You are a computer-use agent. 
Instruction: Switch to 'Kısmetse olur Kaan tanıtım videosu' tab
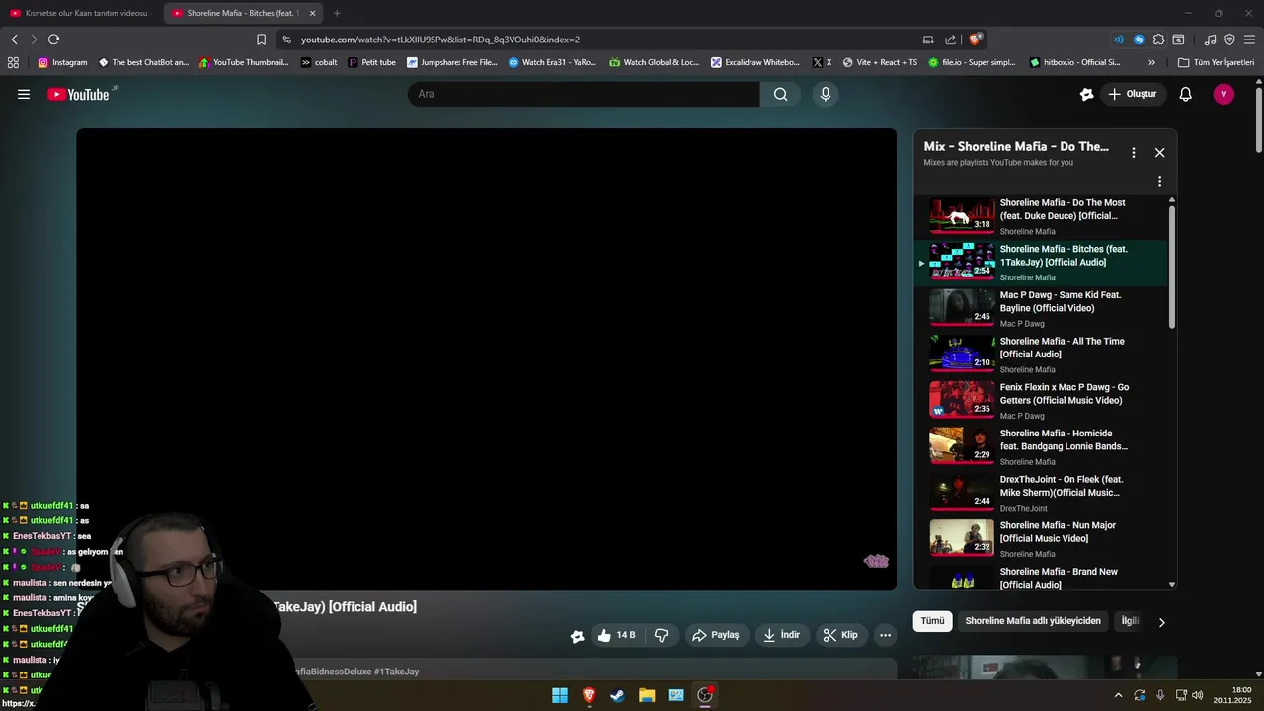pyautogui.click(x=79, y=13)
